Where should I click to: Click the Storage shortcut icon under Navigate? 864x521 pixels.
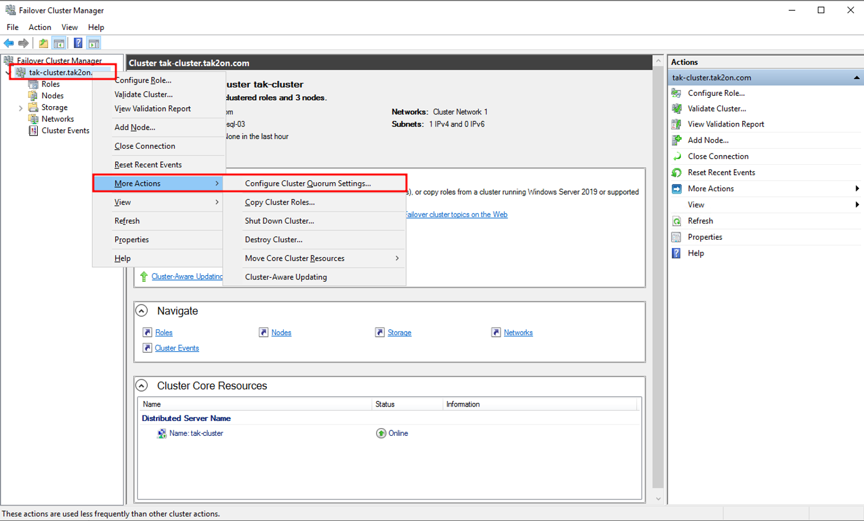380,332
